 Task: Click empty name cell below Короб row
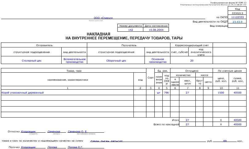click(x=67, y=98)
